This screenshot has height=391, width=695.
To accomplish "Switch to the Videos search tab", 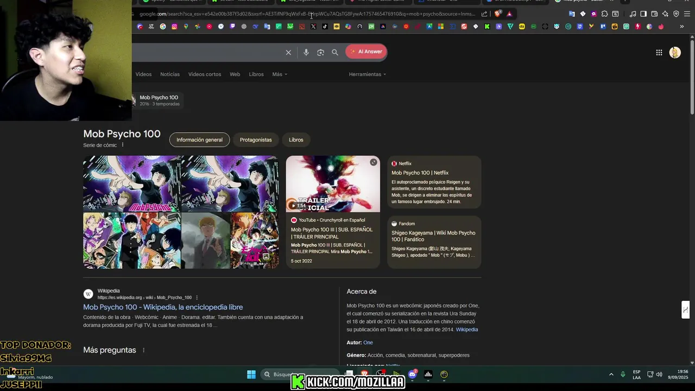I will pos(143,74).
